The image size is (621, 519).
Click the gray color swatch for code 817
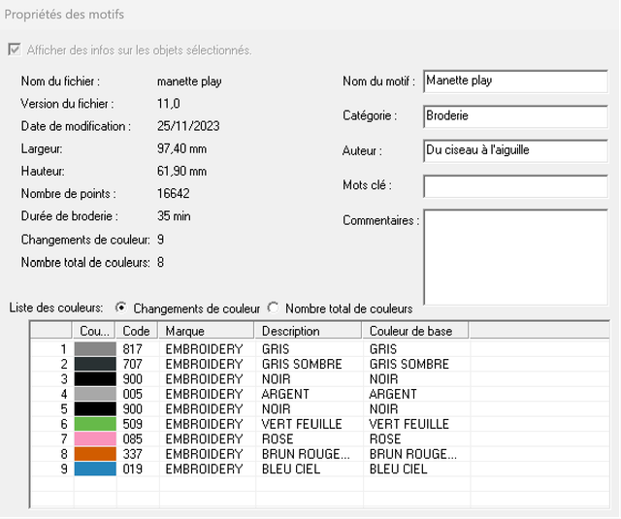pos(95,348)
